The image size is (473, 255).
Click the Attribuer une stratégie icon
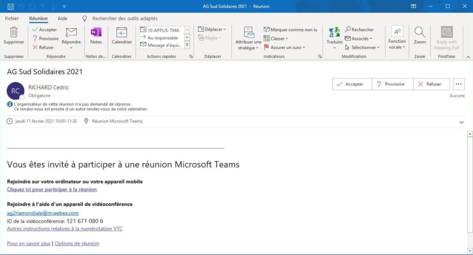click(249, 32)
